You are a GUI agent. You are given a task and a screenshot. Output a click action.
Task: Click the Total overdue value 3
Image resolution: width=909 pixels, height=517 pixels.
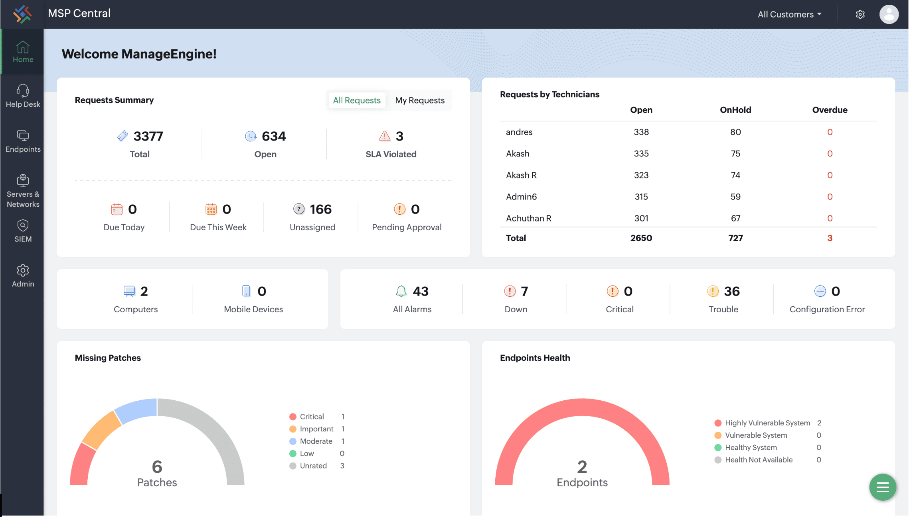[x=830, y=238]
